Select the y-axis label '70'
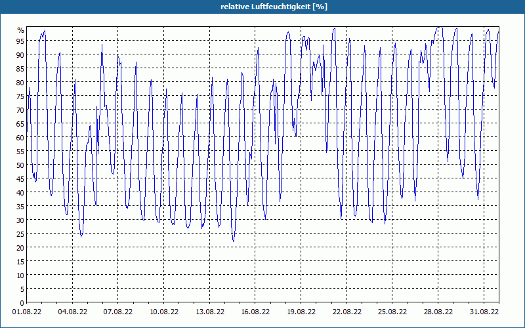The height and width of the screenshot is (328, 525). 20,110
